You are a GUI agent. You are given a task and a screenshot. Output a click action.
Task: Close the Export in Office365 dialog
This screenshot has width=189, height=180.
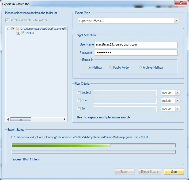coord(181,3)
